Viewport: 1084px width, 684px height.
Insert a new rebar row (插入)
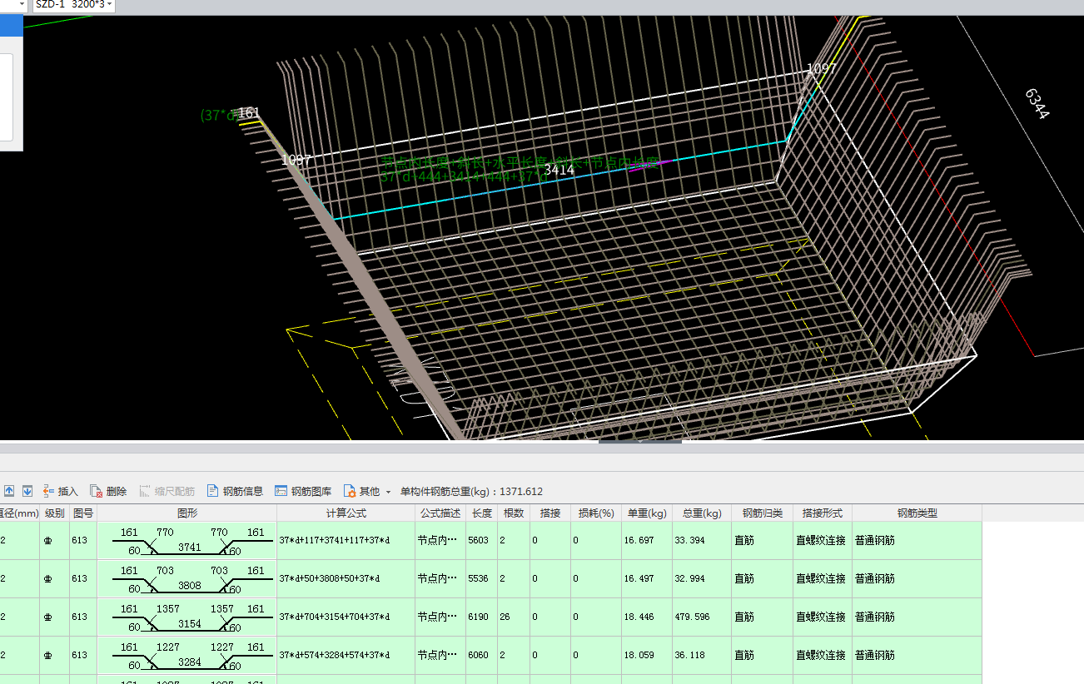click(61, 492)
